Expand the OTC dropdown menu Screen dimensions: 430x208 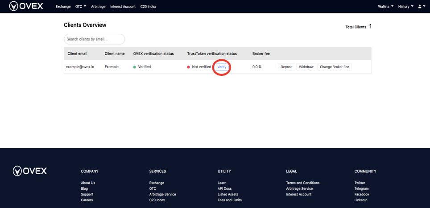coord(81,7)
